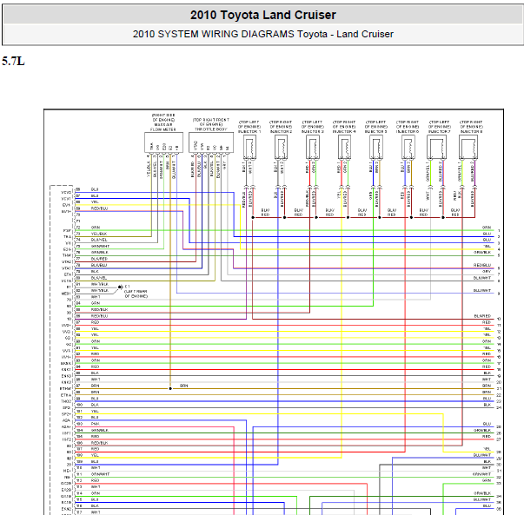524x515 pixels.
Task: Click the BLK/RED label at right output 10
Action: pos(482,316)
